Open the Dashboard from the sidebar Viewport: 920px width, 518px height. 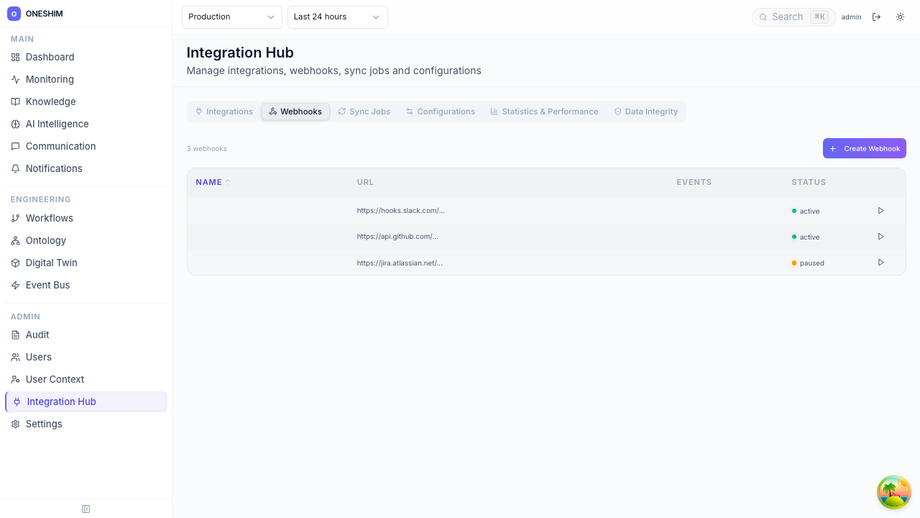pyautogui.click(x=50, y=57)
